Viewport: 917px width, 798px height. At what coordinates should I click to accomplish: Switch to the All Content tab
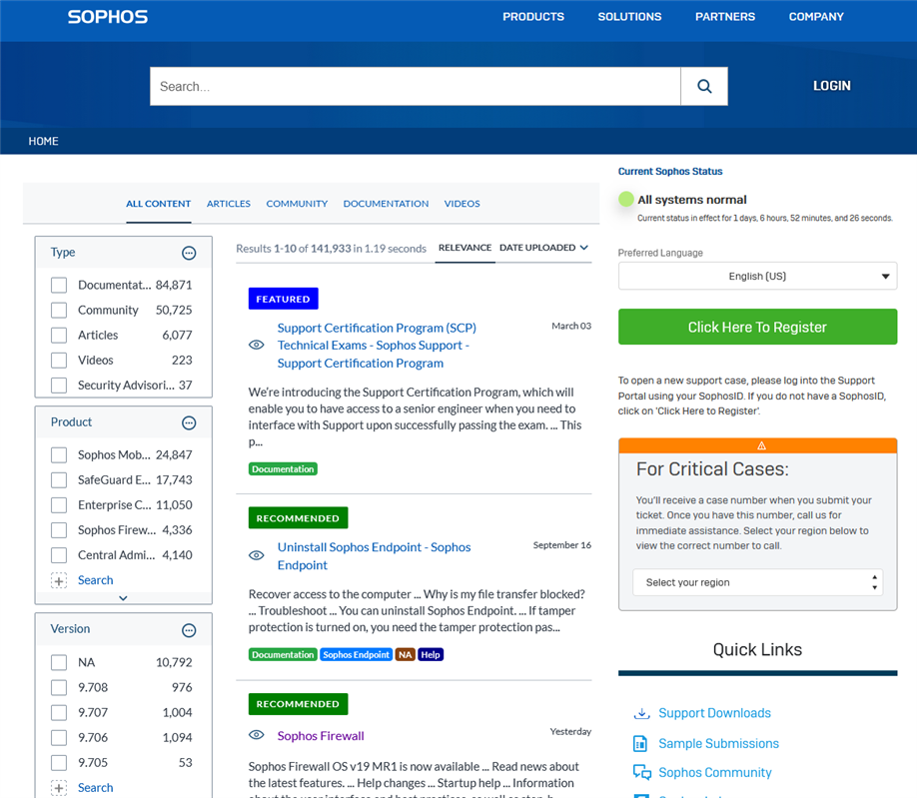click(x=159, y=204)
